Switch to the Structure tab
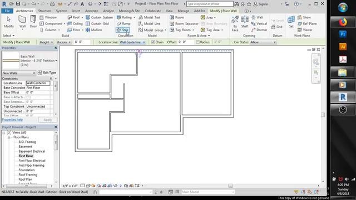This screenshot has width=356, height=200. click(44, 11)
